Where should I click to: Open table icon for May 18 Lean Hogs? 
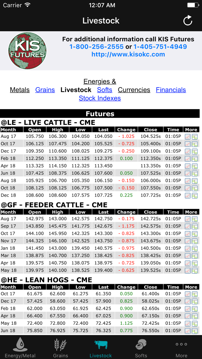coord(195,323)
